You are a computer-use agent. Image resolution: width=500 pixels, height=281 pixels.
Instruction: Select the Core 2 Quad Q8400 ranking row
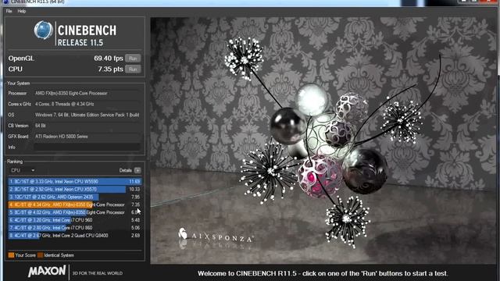(75, 236)
